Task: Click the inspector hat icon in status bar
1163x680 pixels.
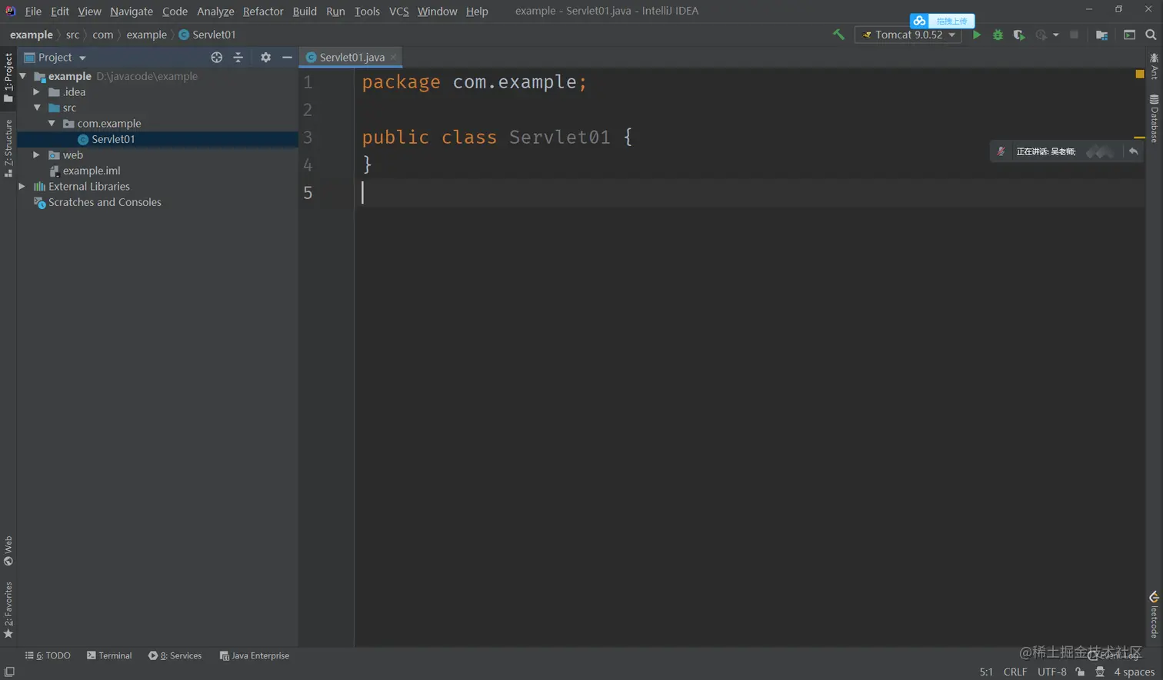Action: [1101, 672]
